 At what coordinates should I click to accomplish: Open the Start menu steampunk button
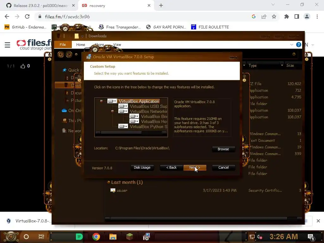pos(11,237)
